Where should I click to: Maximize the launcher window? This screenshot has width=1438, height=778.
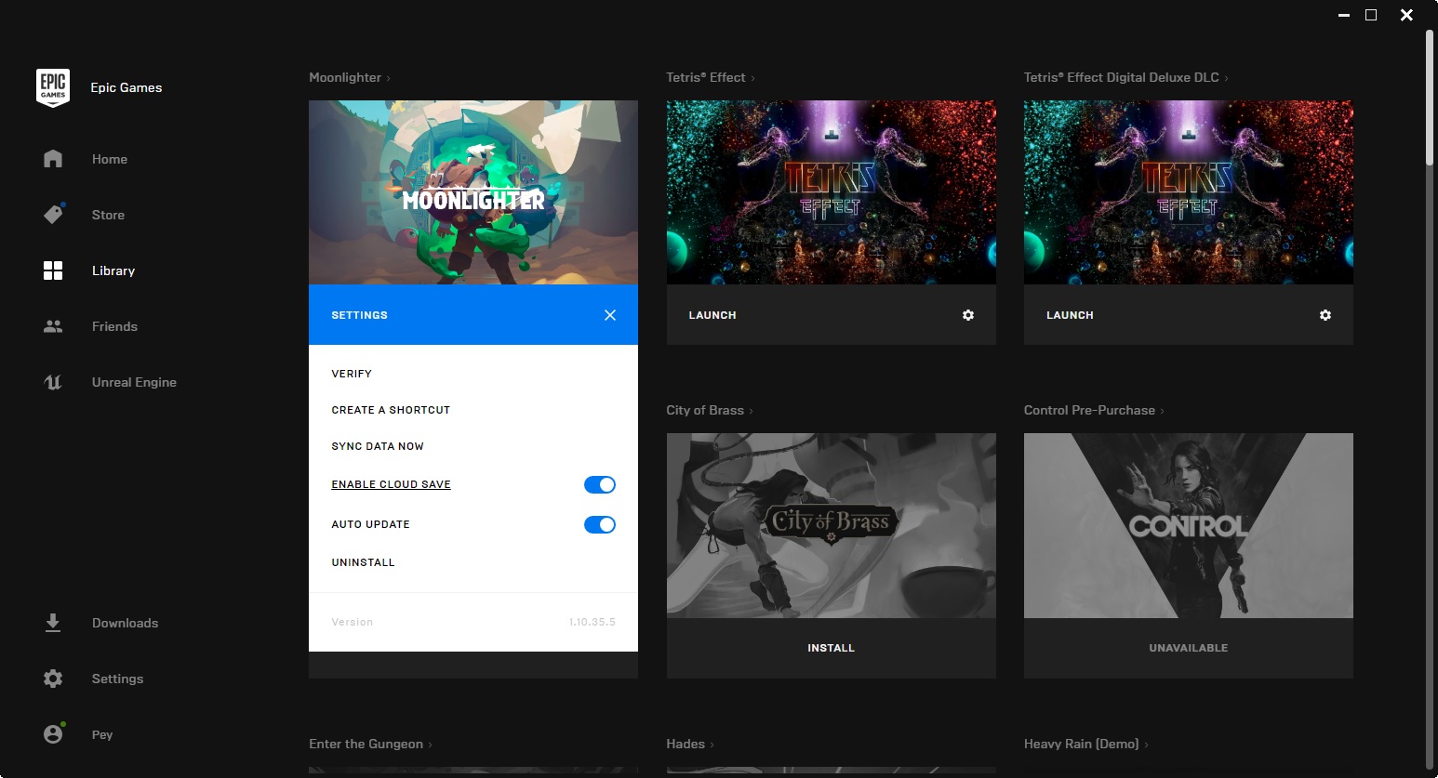[1371, 15]
